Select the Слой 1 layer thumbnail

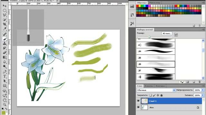145,101
